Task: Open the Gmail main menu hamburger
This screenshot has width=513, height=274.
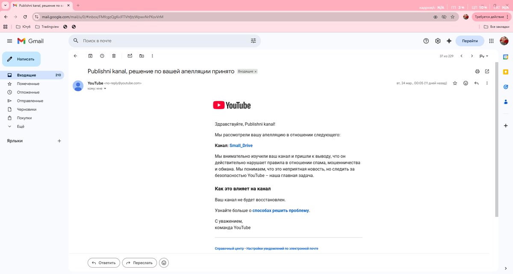Action: click(x=9, y=41)
